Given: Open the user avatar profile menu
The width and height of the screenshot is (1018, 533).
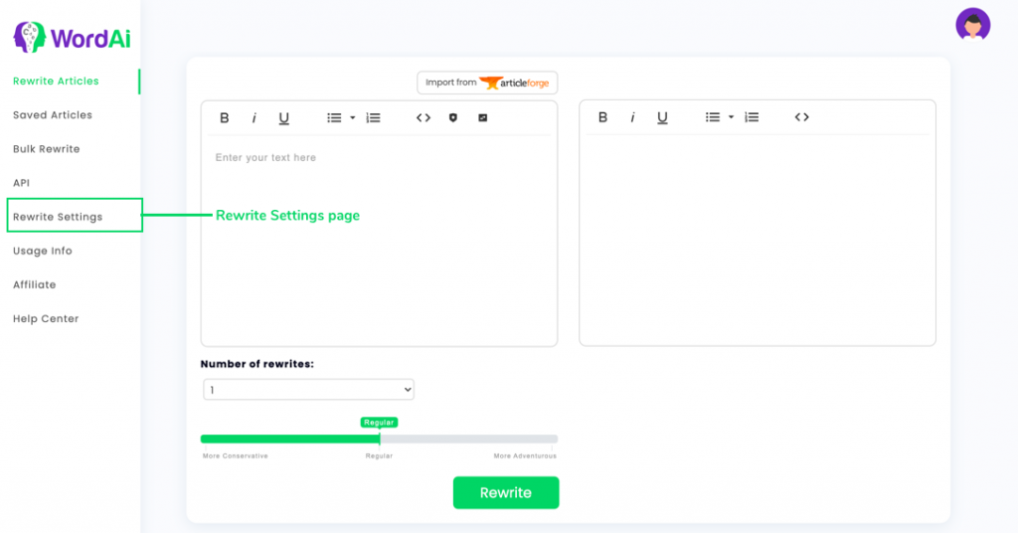Looking at the screenshot, I should point(972,25).
